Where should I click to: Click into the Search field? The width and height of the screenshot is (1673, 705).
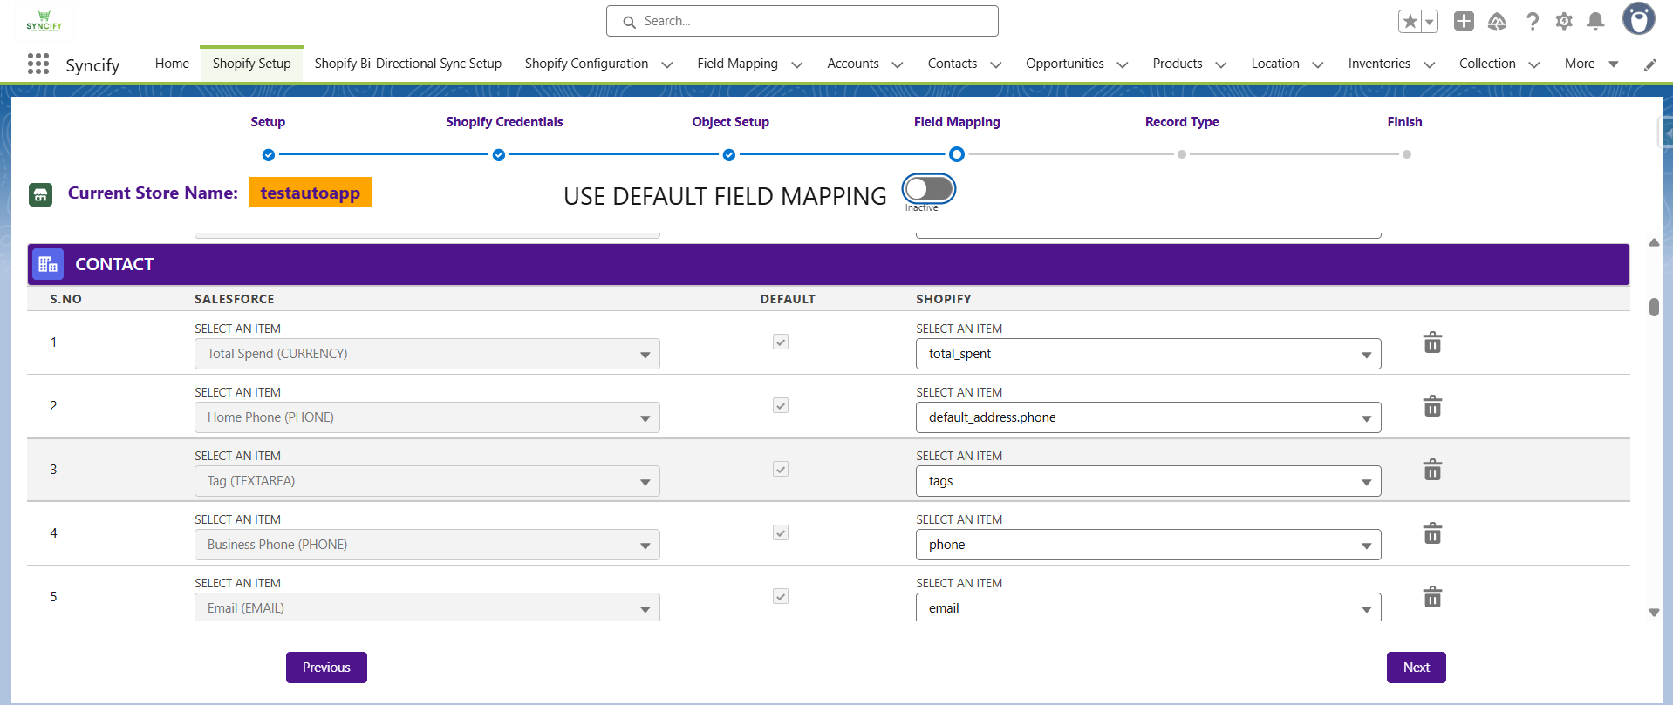(x=802, y=21)
